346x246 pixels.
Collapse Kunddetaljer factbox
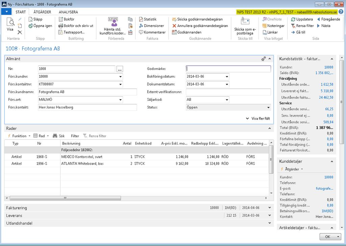click(332, 162)
